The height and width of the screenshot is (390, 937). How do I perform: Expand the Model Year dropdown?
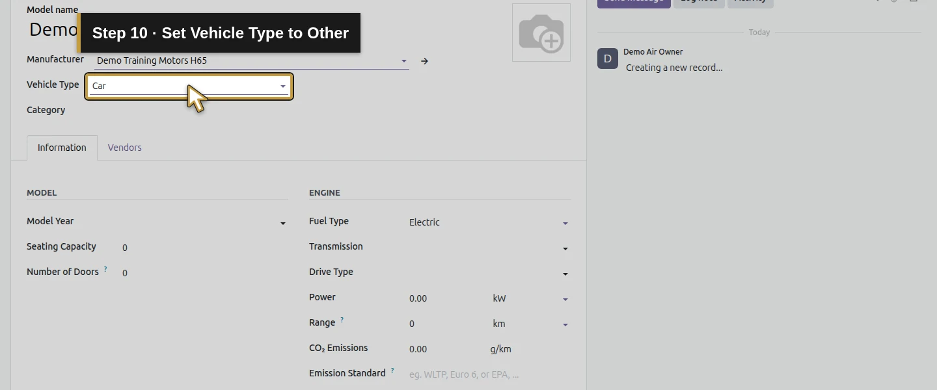pyautogui.click(x=204, y=222)
